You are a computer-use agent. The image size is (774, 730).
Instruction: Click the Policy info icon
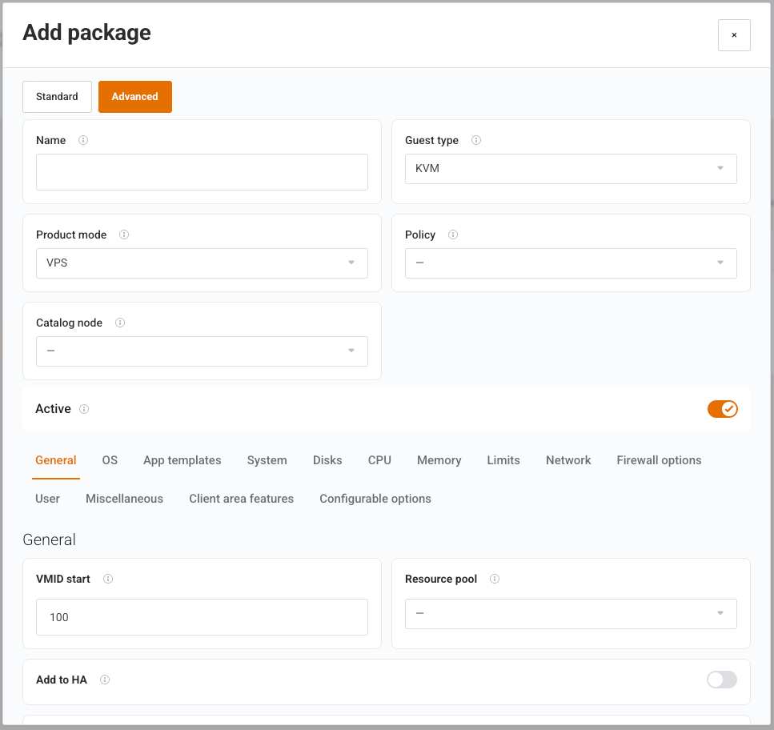point(453,235)
